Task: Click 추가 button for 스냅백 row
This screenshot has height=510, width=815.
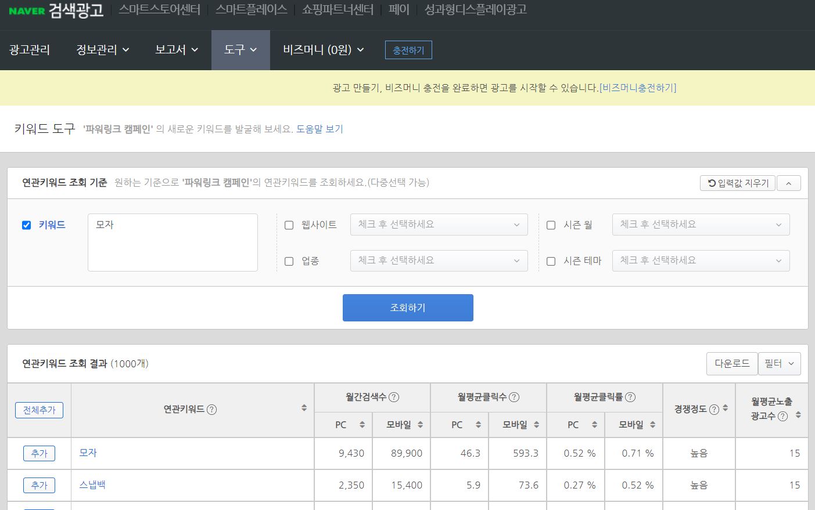Action: coord(39,485)
